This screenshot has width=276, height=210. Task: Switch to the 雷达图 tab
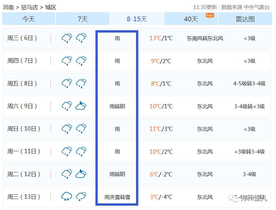click(245, 19)
